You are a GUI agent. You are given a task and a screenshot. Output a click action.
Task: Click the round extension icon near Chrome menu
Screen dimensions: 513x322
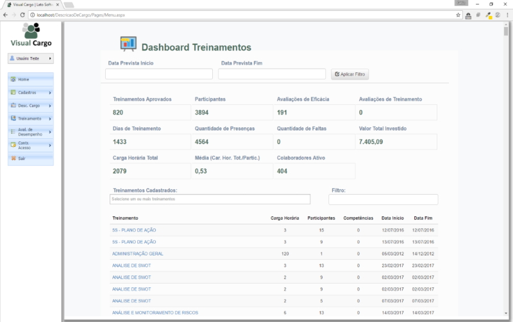pos(498,15)
